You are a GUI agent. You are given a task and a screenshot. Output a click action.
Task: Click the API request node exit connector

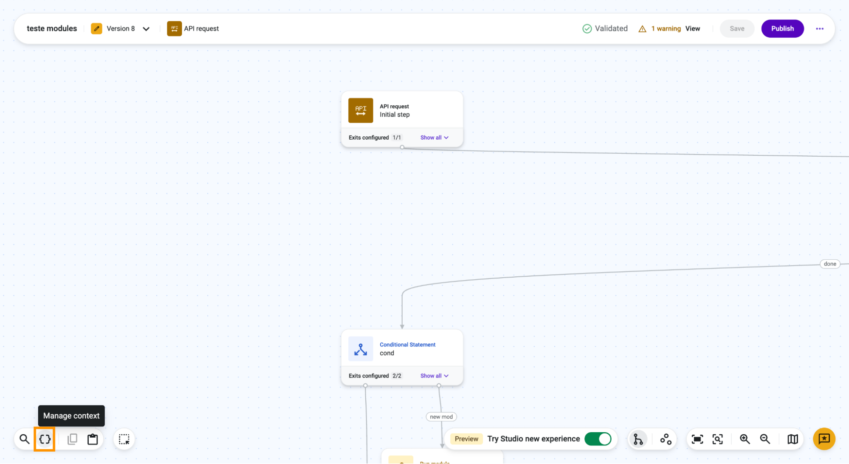[x=402, y=147]
